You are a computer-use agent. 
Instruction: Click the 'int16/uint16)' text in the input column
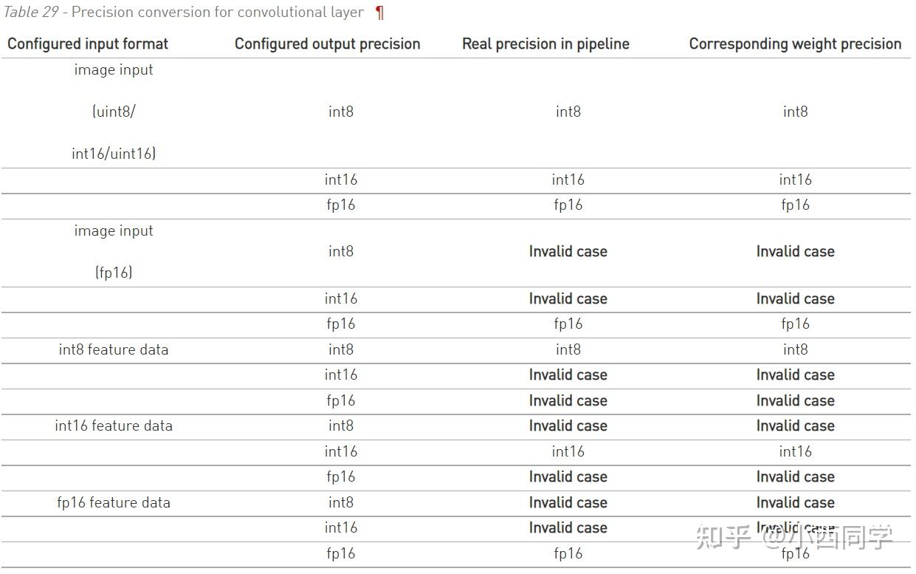click(114, 154)
